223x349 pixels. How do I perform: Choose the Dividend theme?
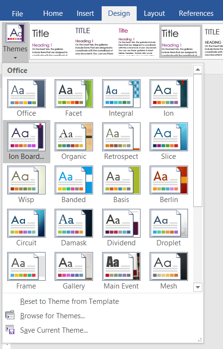pyautogui.click(x=121, y=223)
